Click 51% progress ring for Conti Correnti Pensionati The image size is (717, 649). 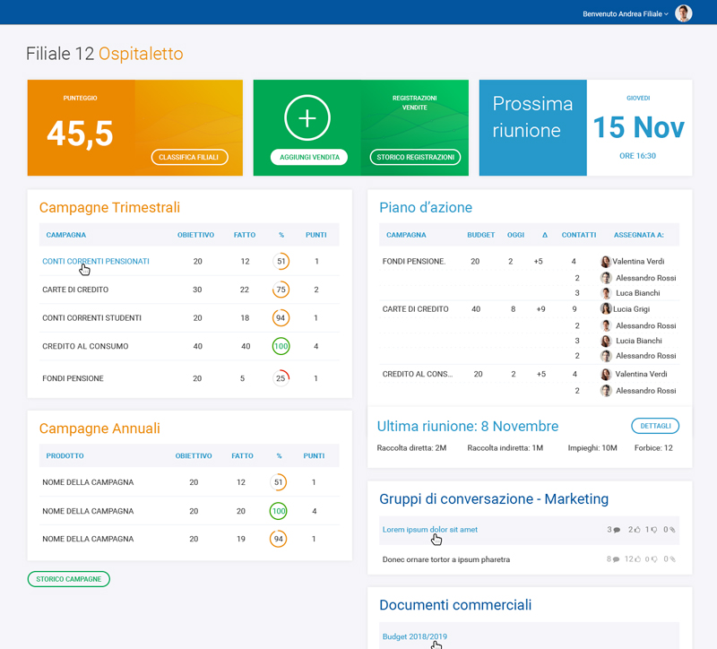[x=281, y=261]
